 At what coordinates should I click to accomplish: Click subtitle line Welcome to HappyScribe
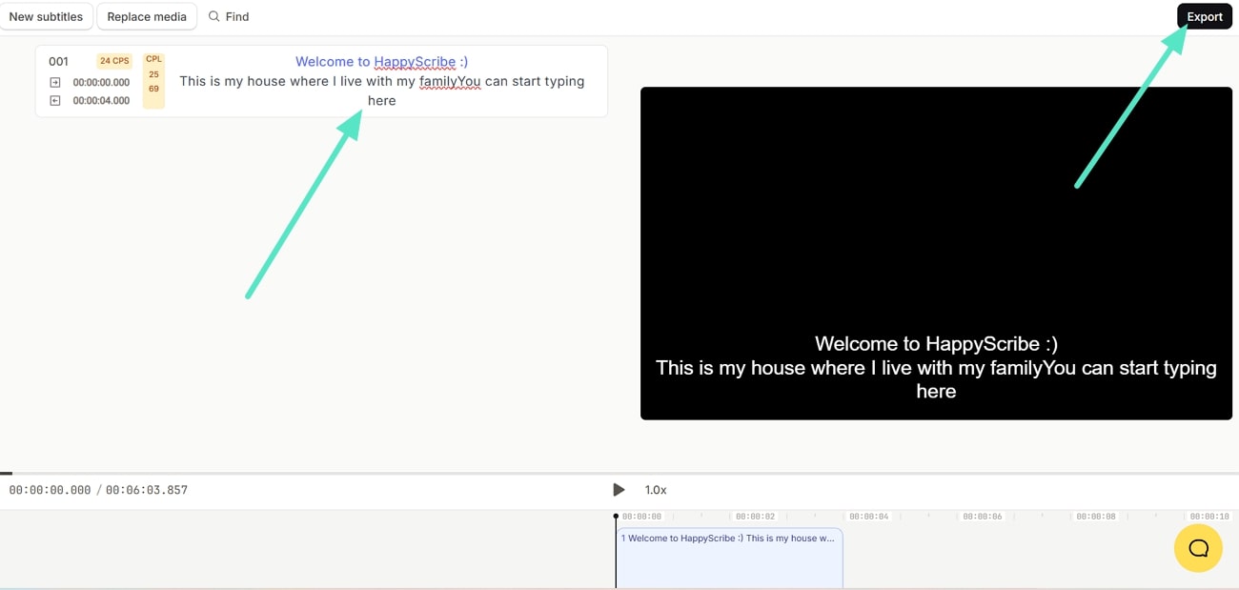coord(381,61)
